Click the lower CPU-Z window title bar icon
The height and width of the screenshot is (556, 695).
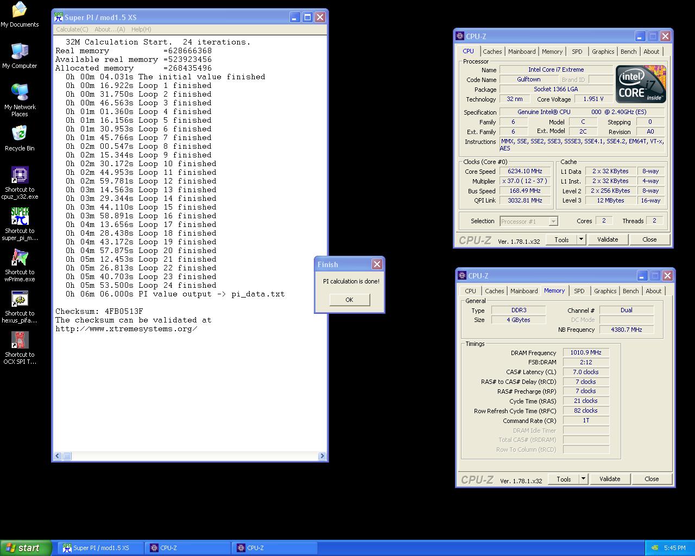(462, 276)
